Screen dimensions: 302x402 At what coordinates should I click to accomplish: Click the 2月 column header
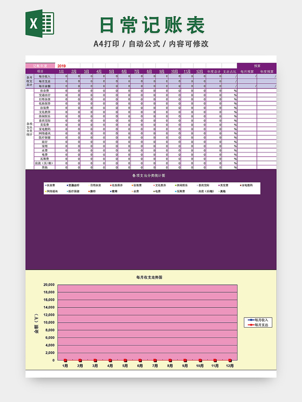coord(74,71)
